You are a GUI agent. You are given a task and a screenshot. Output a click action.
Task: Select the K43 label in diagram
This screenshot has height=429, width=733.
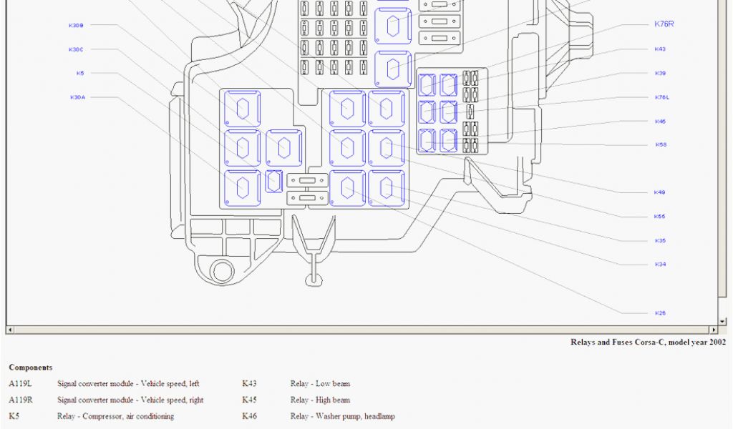click(660, 49)
